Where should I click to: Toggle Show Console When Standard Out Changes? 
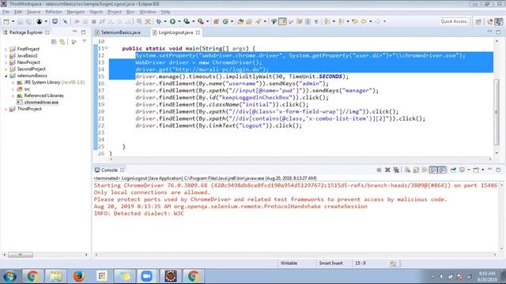(433, 170)
